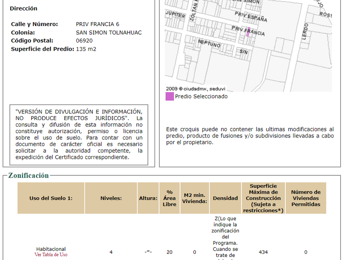This screenshot has width=346, height=260.
Task: Click 'M2 min. Vivienda:' column header
Action: pos(194,198)
